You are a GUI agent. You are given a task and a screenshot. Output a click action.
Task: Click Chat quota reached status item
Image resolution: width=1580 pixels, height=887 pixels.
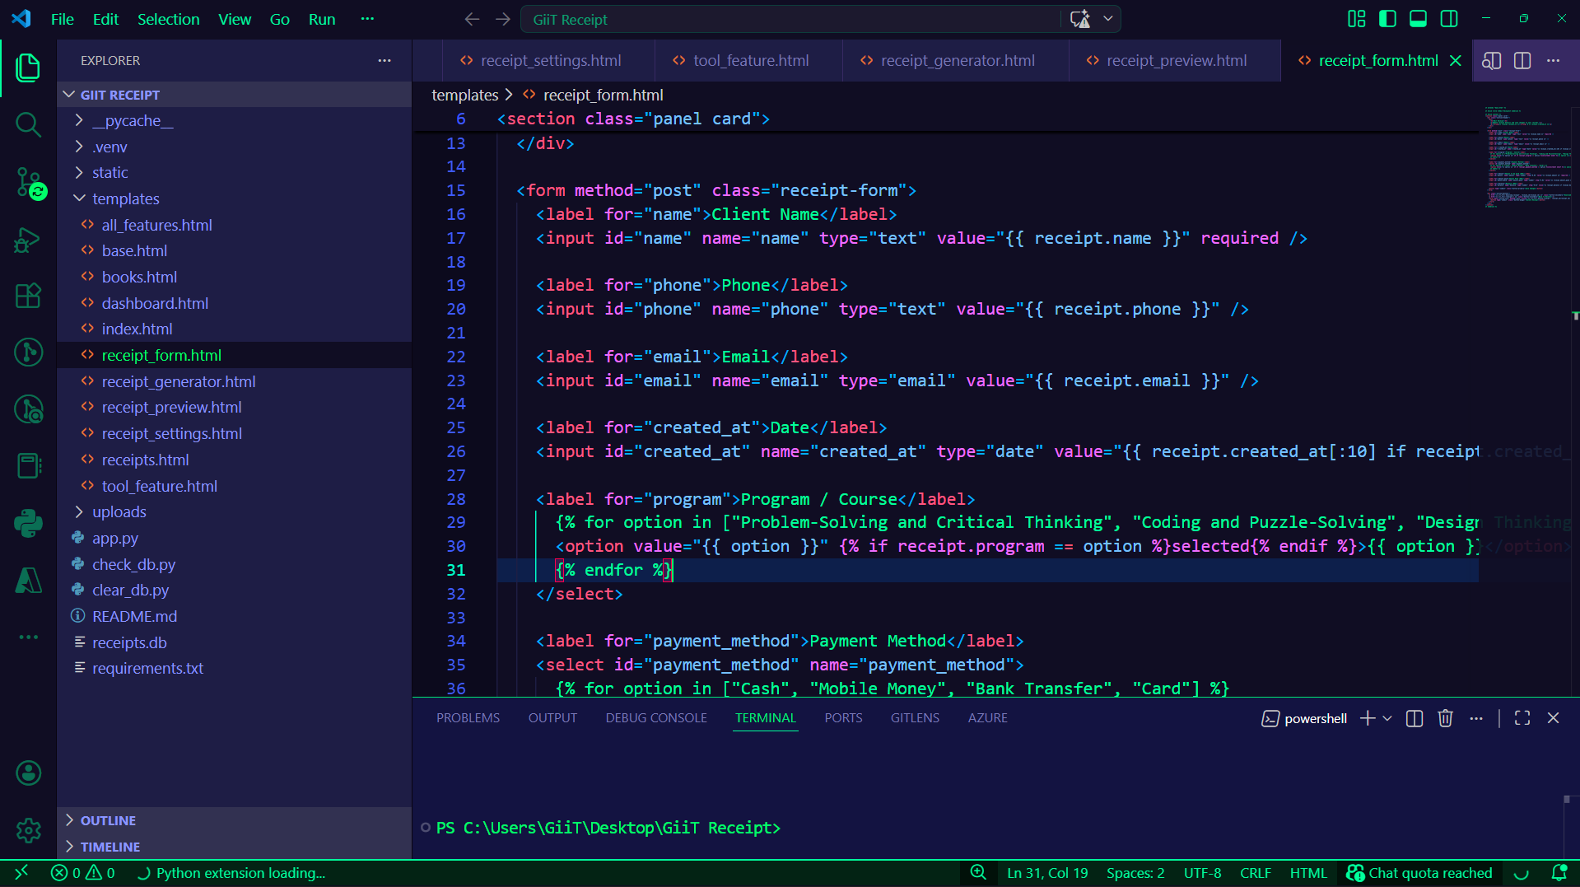point(1419,873)
